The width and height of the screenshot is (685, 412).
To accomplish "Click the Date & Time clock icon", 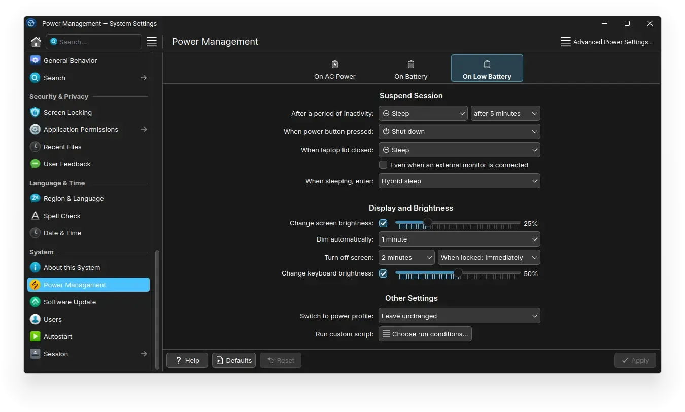I will point(35,233).
